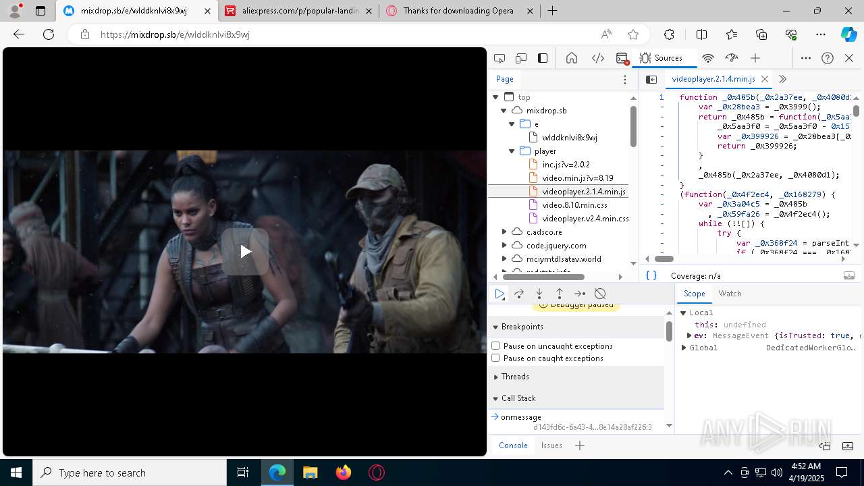
Task: Add page to favorites star icon
Action: pos(633,34)
